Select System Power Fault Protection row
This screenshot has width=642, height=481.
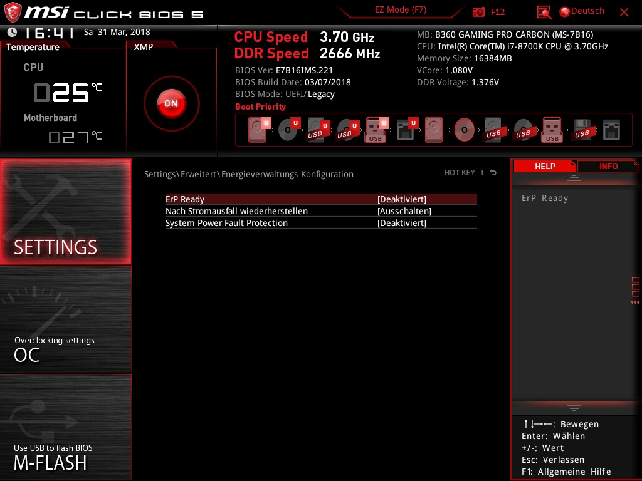(x=321, y=223)
